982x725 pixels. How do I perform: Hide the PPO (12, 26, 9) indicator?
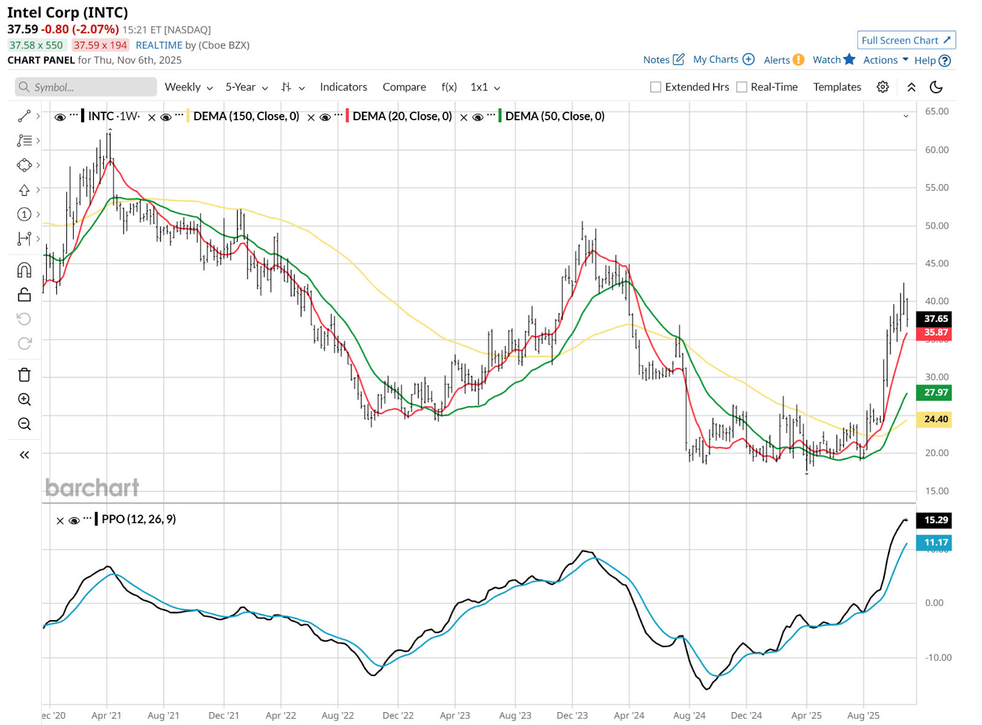tap(74, 520)
